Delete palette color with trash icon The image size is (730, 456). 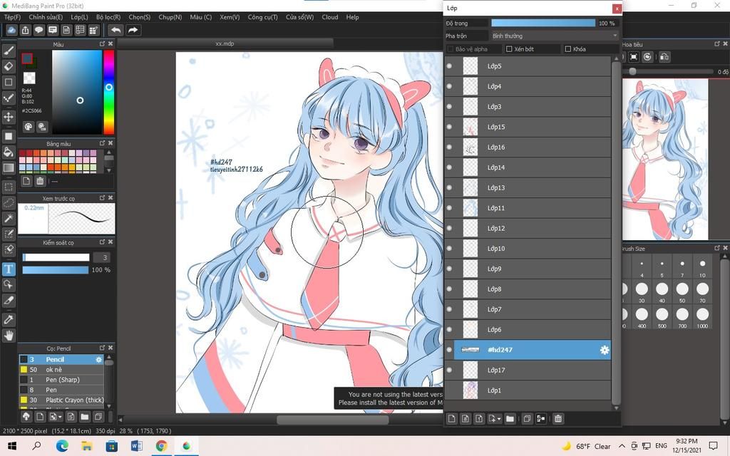pos(40,181)
